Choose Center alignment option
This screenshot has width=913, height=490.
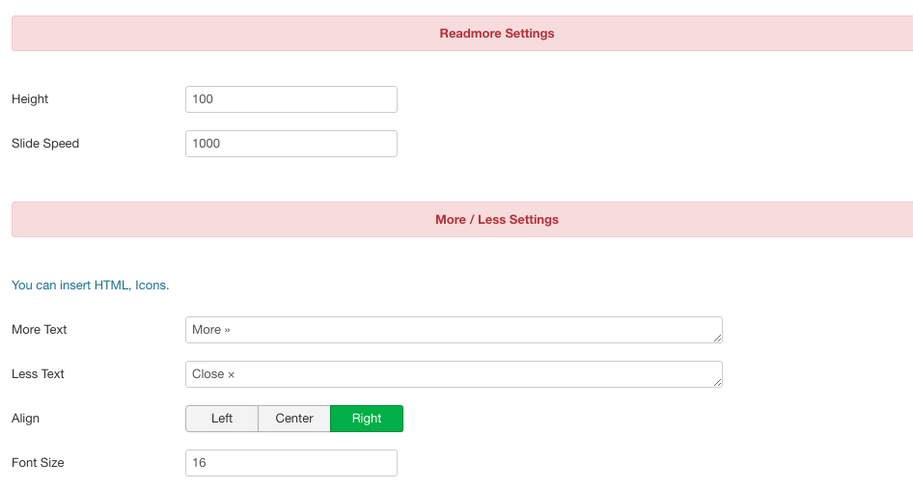click(x=294, y=419)
